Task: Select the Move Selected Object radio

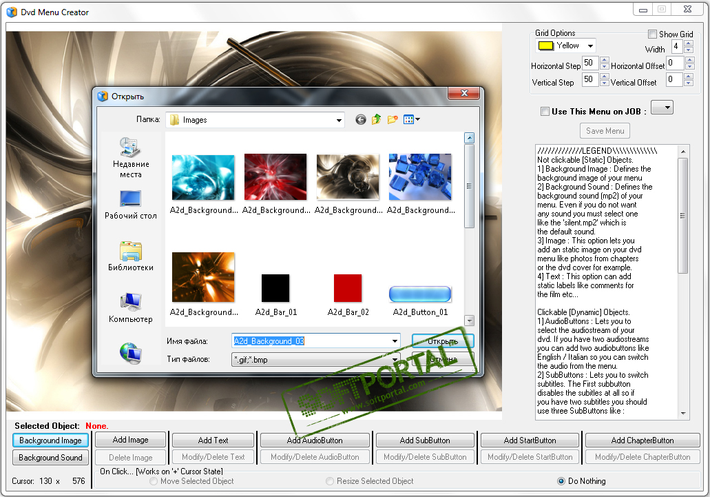Action: pyautogui.click(x=154, y=481)
